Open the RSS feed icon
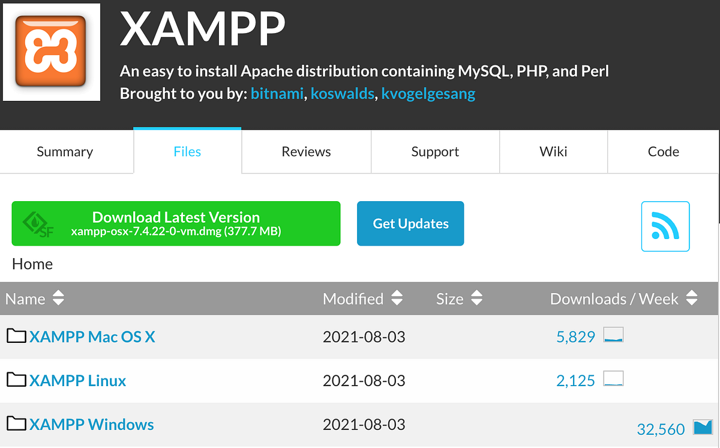The image size is (720, 448). (x=665, y=226)
